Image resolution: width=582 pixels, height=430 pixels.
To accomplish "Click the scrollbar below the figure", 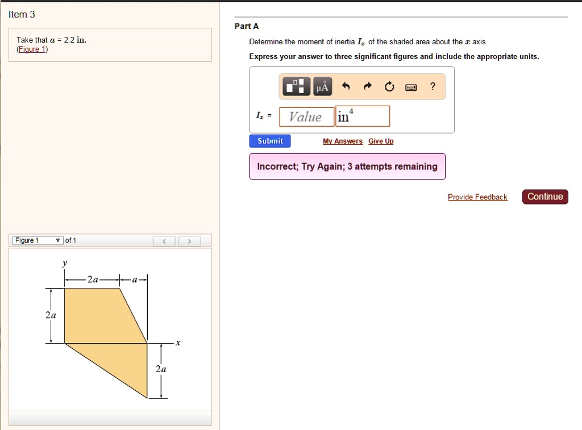I will [110, 419].
